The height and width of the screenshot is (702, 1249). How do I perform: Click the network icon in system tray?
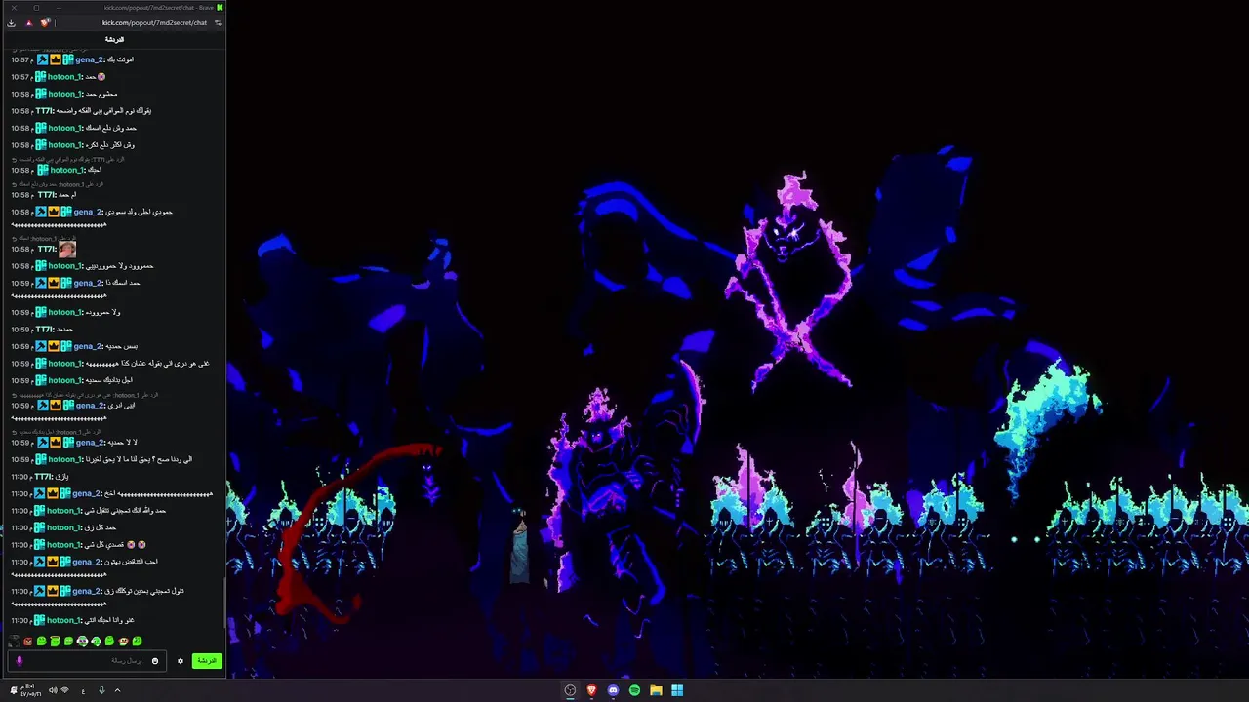[64, 690]
